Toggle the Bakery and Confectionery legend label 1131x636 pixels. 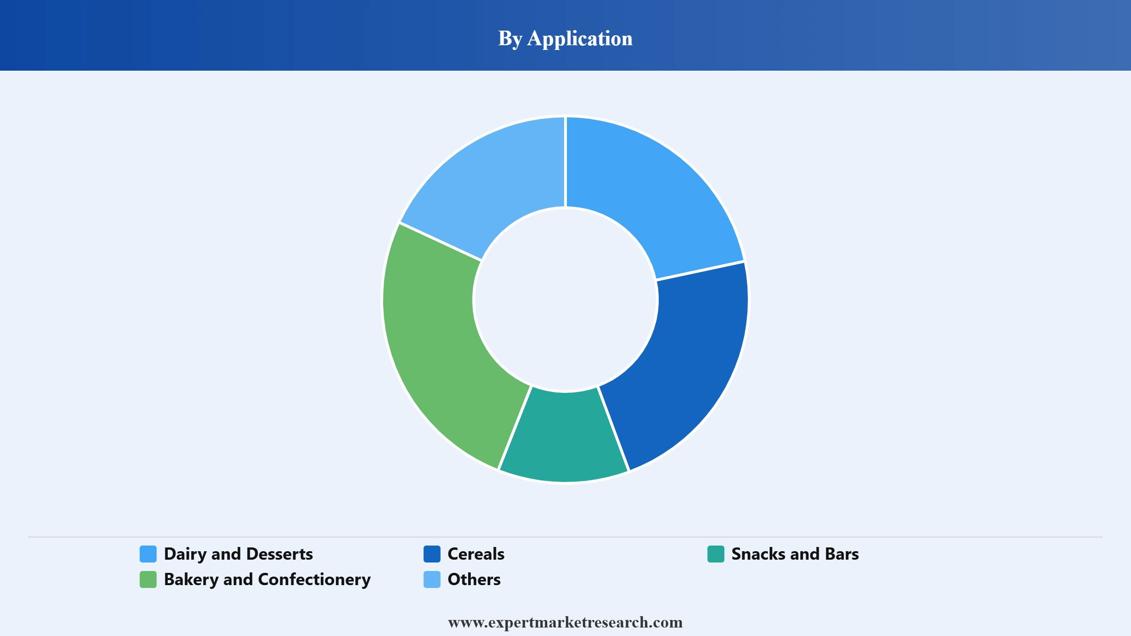[267, 579]
